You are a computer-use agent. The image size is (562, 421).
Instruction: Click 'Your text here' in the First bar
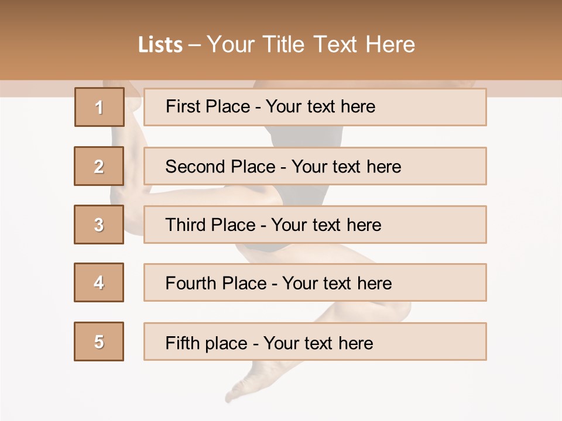(x=320, y=107)
